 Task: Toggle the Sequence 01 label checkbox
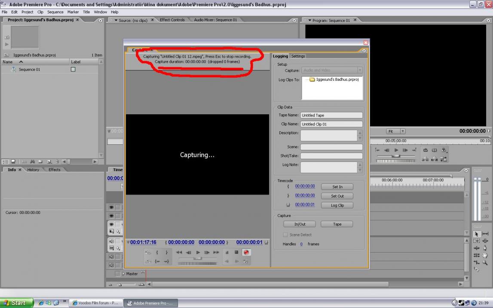click(x=73, y=70)
